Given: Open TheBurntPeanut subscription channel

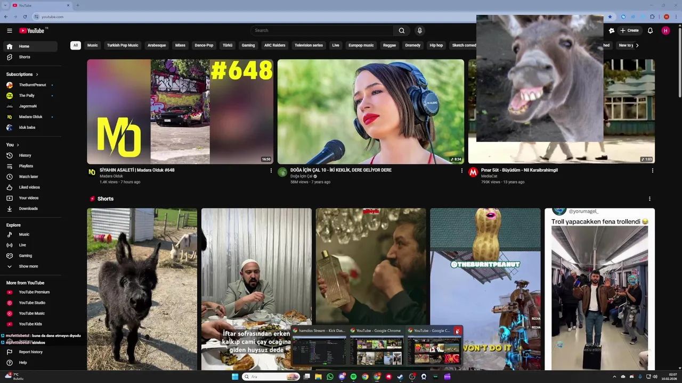Looking at the screenshot, I should click(30, 85).
